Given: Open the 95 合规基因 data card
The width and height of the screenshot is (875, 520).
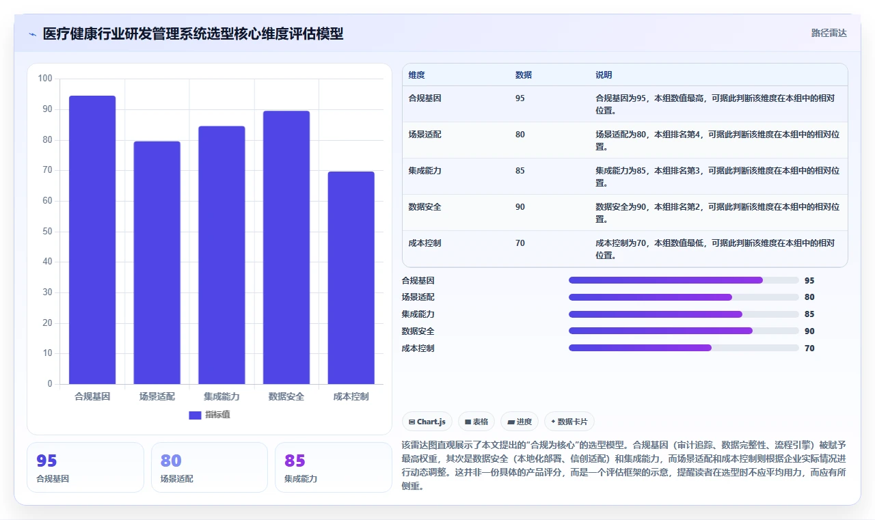Looking at the screenshot, I should click(x=85, y=467).
